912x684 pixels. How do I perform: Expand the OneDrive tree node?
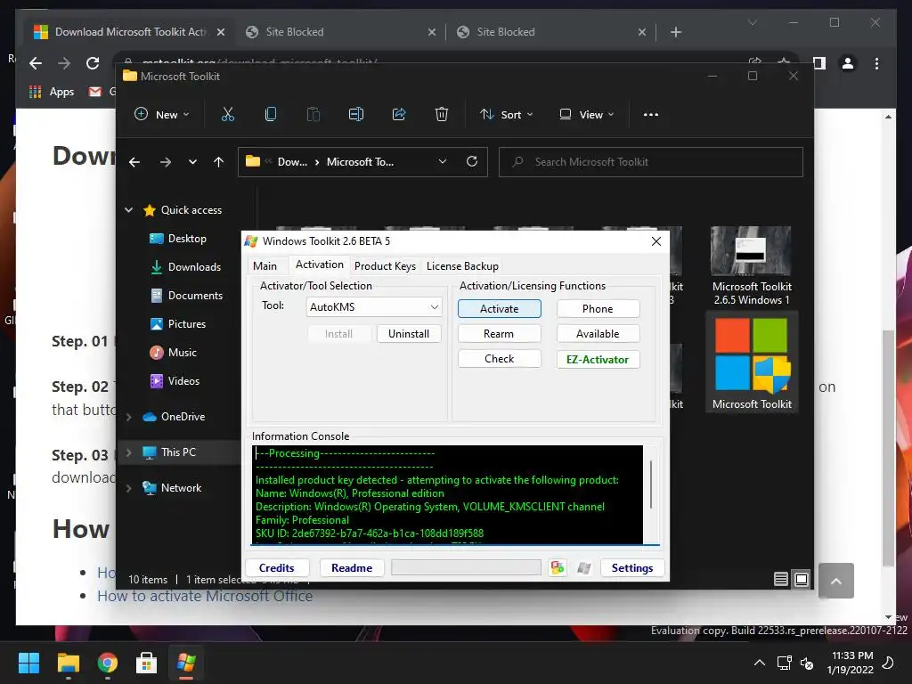coord(128,417)
